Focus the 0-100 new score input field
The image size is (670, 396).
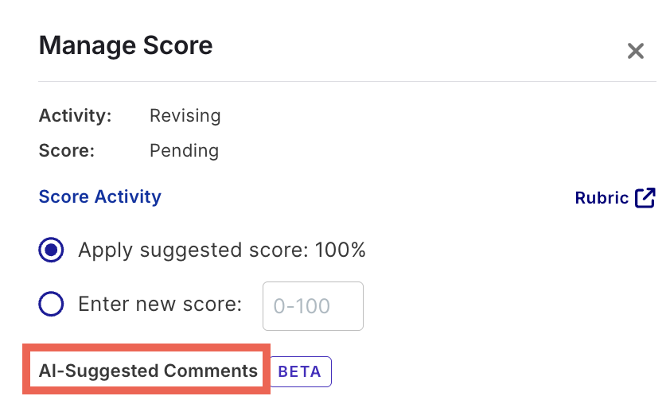(x=313, y=305)
